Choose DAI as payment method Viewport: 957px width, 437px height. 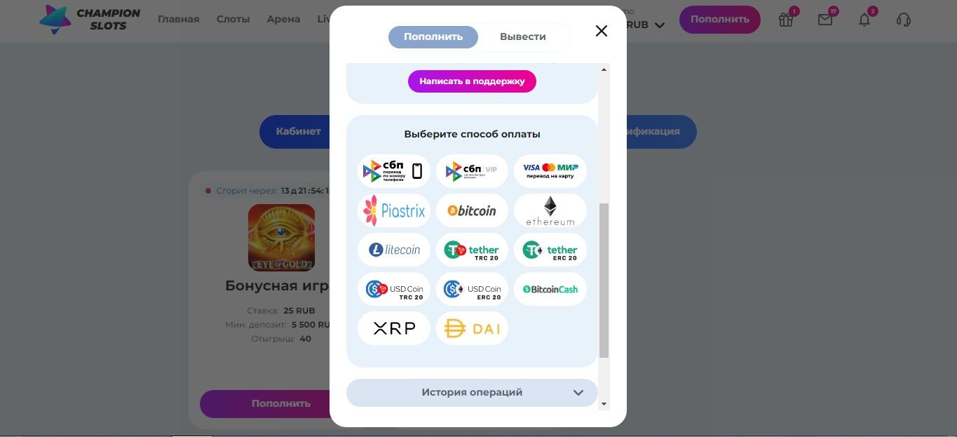pos(472,328)
